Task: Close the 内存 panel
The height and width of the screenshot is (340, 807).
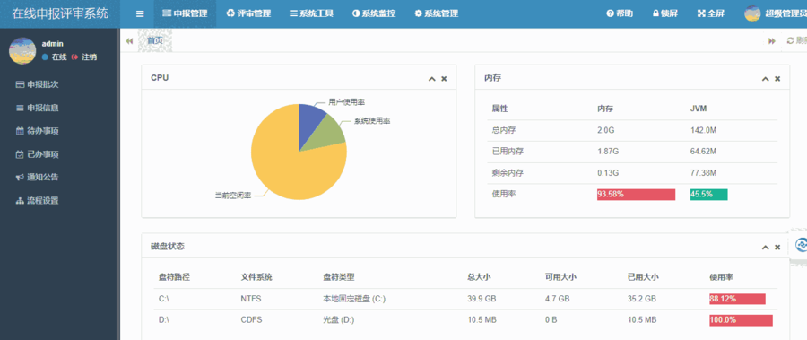Action: [777, 79]
